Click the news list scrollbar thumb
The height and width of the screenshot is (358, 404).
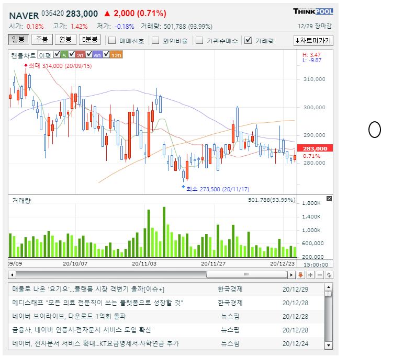click(x=329, y=293)
